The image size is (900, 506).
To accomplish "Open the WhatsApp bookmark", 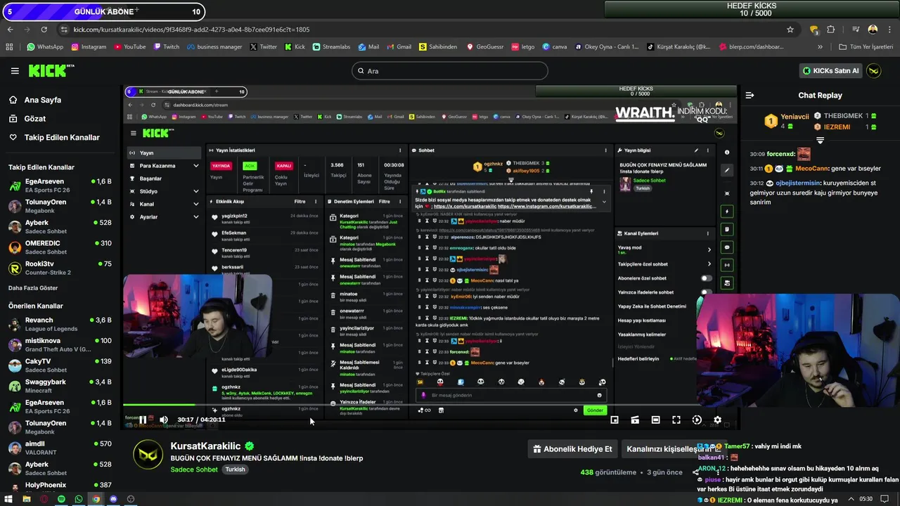I will [45, 47].
